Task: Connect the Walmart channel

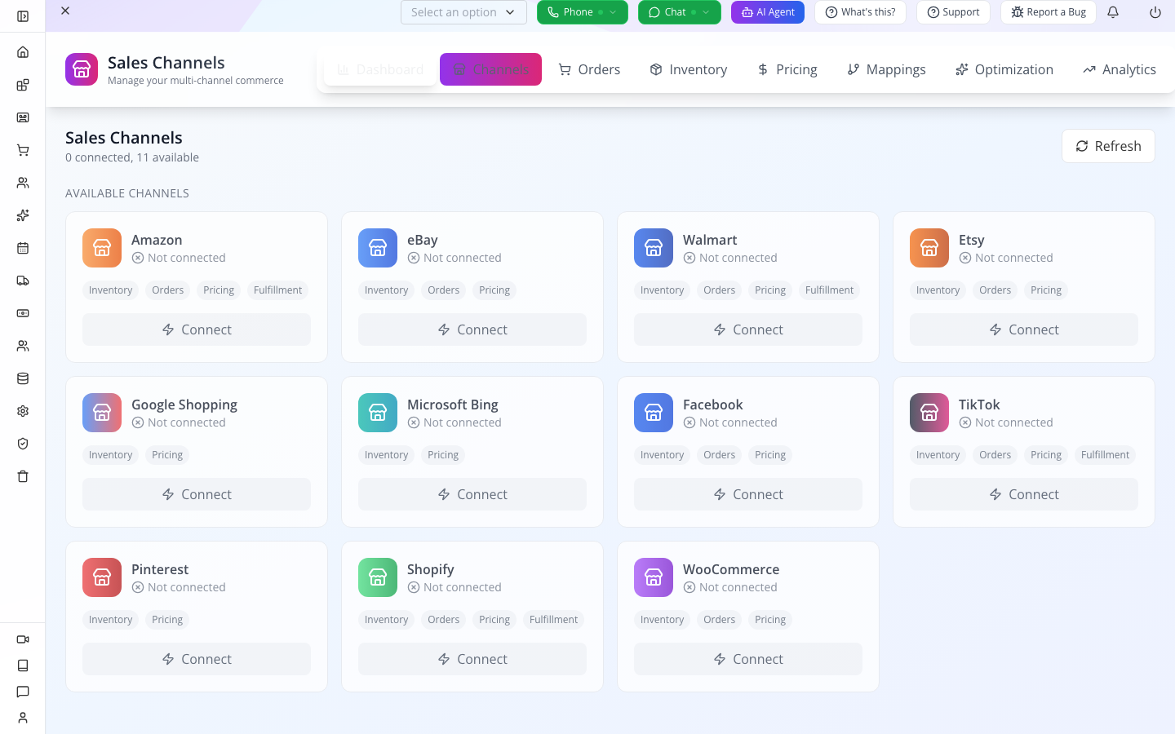Action: 748,329
